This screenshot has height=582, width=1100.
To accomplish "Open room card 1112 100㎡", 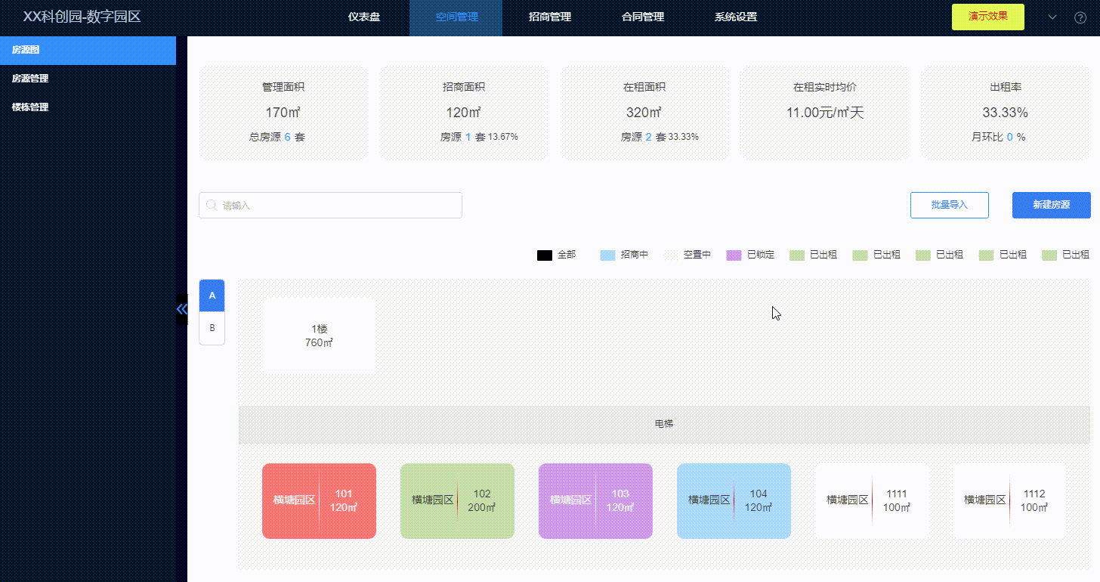I will tap(1009, 501).
